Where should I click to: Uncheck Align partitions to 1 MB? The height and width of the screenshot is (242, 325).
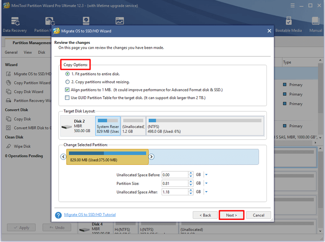pyautogui.click(x=67, y=90)
